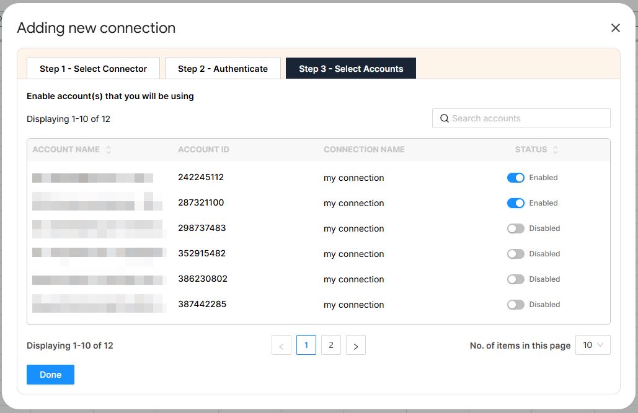Disable account 242245112 toggle
Viewport: 638px width, 413px height.
(x=515, y=178)
